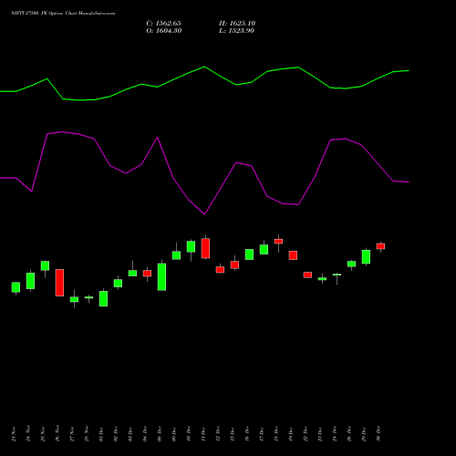
Task: Select the tall red candlestick for 11 Dec
Action: pyautogui.click(x=205, y=248)
